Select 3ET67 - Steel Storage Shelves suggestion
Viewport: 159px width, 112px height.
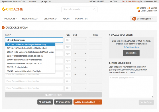30,56
